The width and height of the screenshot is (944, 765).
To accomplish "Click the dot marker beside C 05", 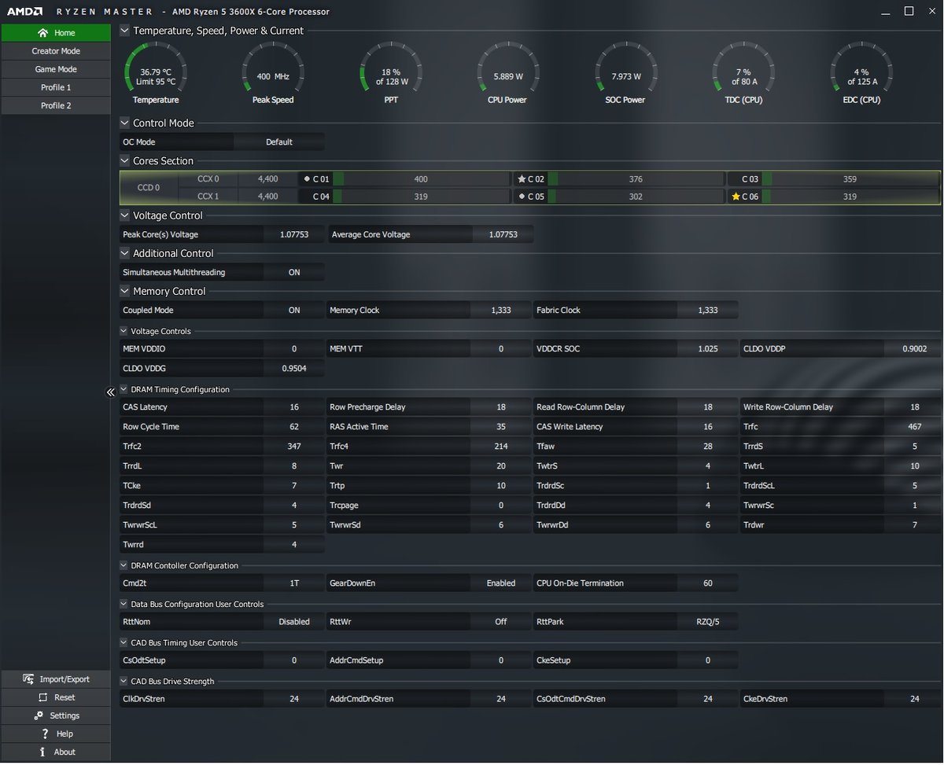I will pyautogui.click(x=522, y=197).
